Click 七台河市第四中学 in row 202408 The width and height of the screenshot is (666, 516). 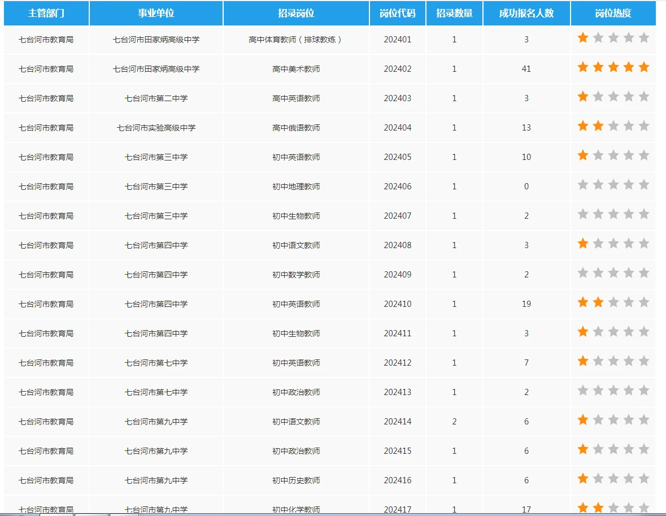point(156,245)
